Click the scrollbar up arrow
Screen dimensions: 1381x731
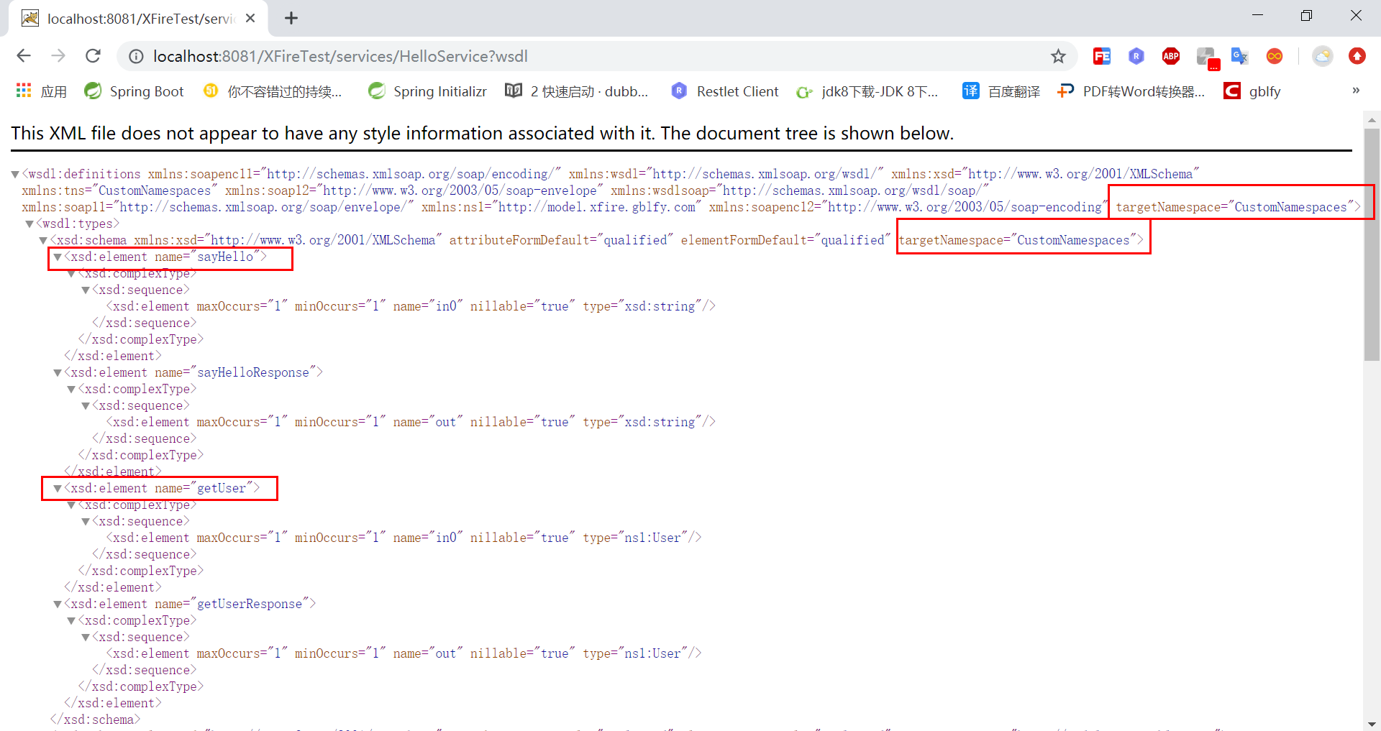(x=1372, y=119)
